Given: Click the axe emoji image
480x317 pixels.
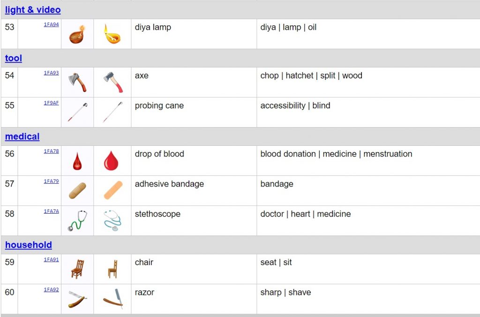Looking at the screenshot, I should (x=77, y=82).
